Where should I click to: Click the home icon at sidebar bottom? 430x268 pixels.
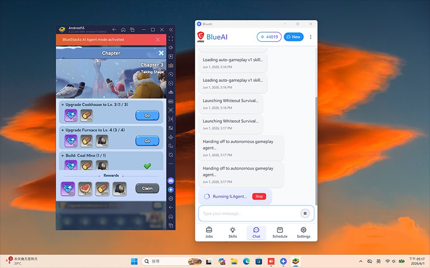click(x=171, y=216)
